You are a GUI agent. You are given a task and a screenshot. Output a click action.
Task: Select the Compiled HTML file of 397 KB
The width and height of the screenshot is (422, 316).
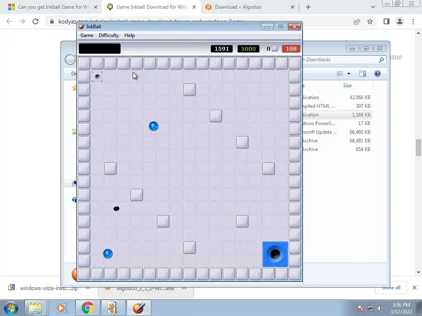[336, 106]
